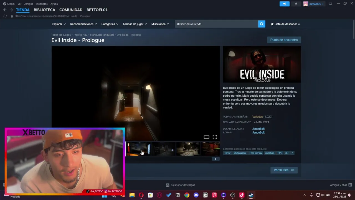The height and width of the screenshot is (200, 355).
Task: Open the Steam announcements megaphone icon
Action: tap(284, 4)
